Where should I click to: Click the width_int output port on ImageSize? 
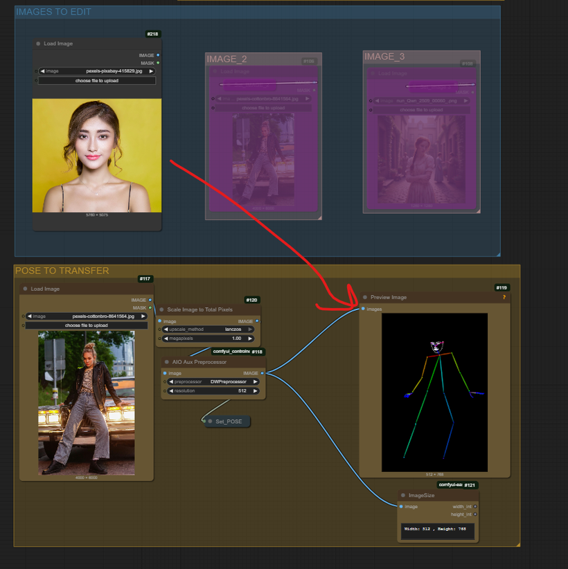tap(475, 506)
